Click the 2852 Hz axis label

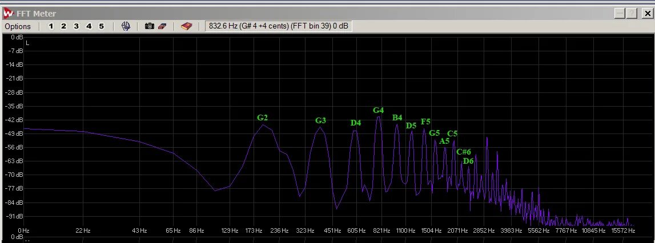(x=484, y=230)
